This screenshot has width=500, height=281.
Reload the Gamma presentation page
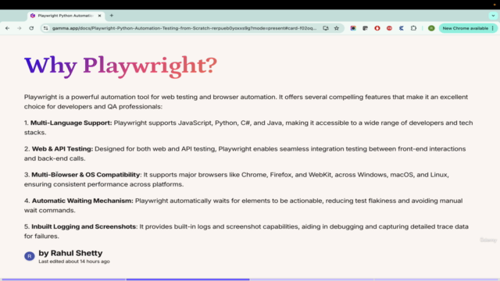click(31, 28)
